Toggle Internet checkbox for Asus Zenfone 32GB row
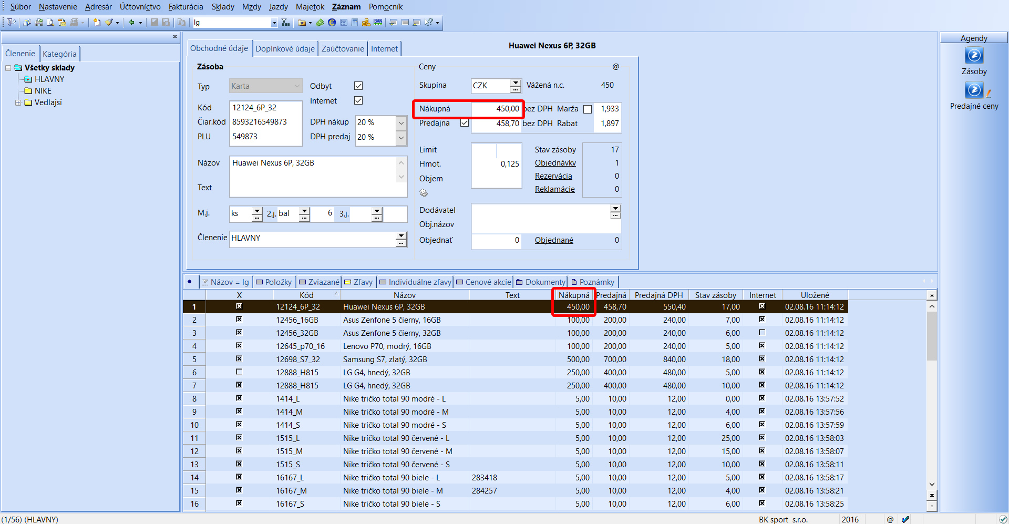This screenshot has height=524, width=1009. pyautogui.click(x=762, y=332)
